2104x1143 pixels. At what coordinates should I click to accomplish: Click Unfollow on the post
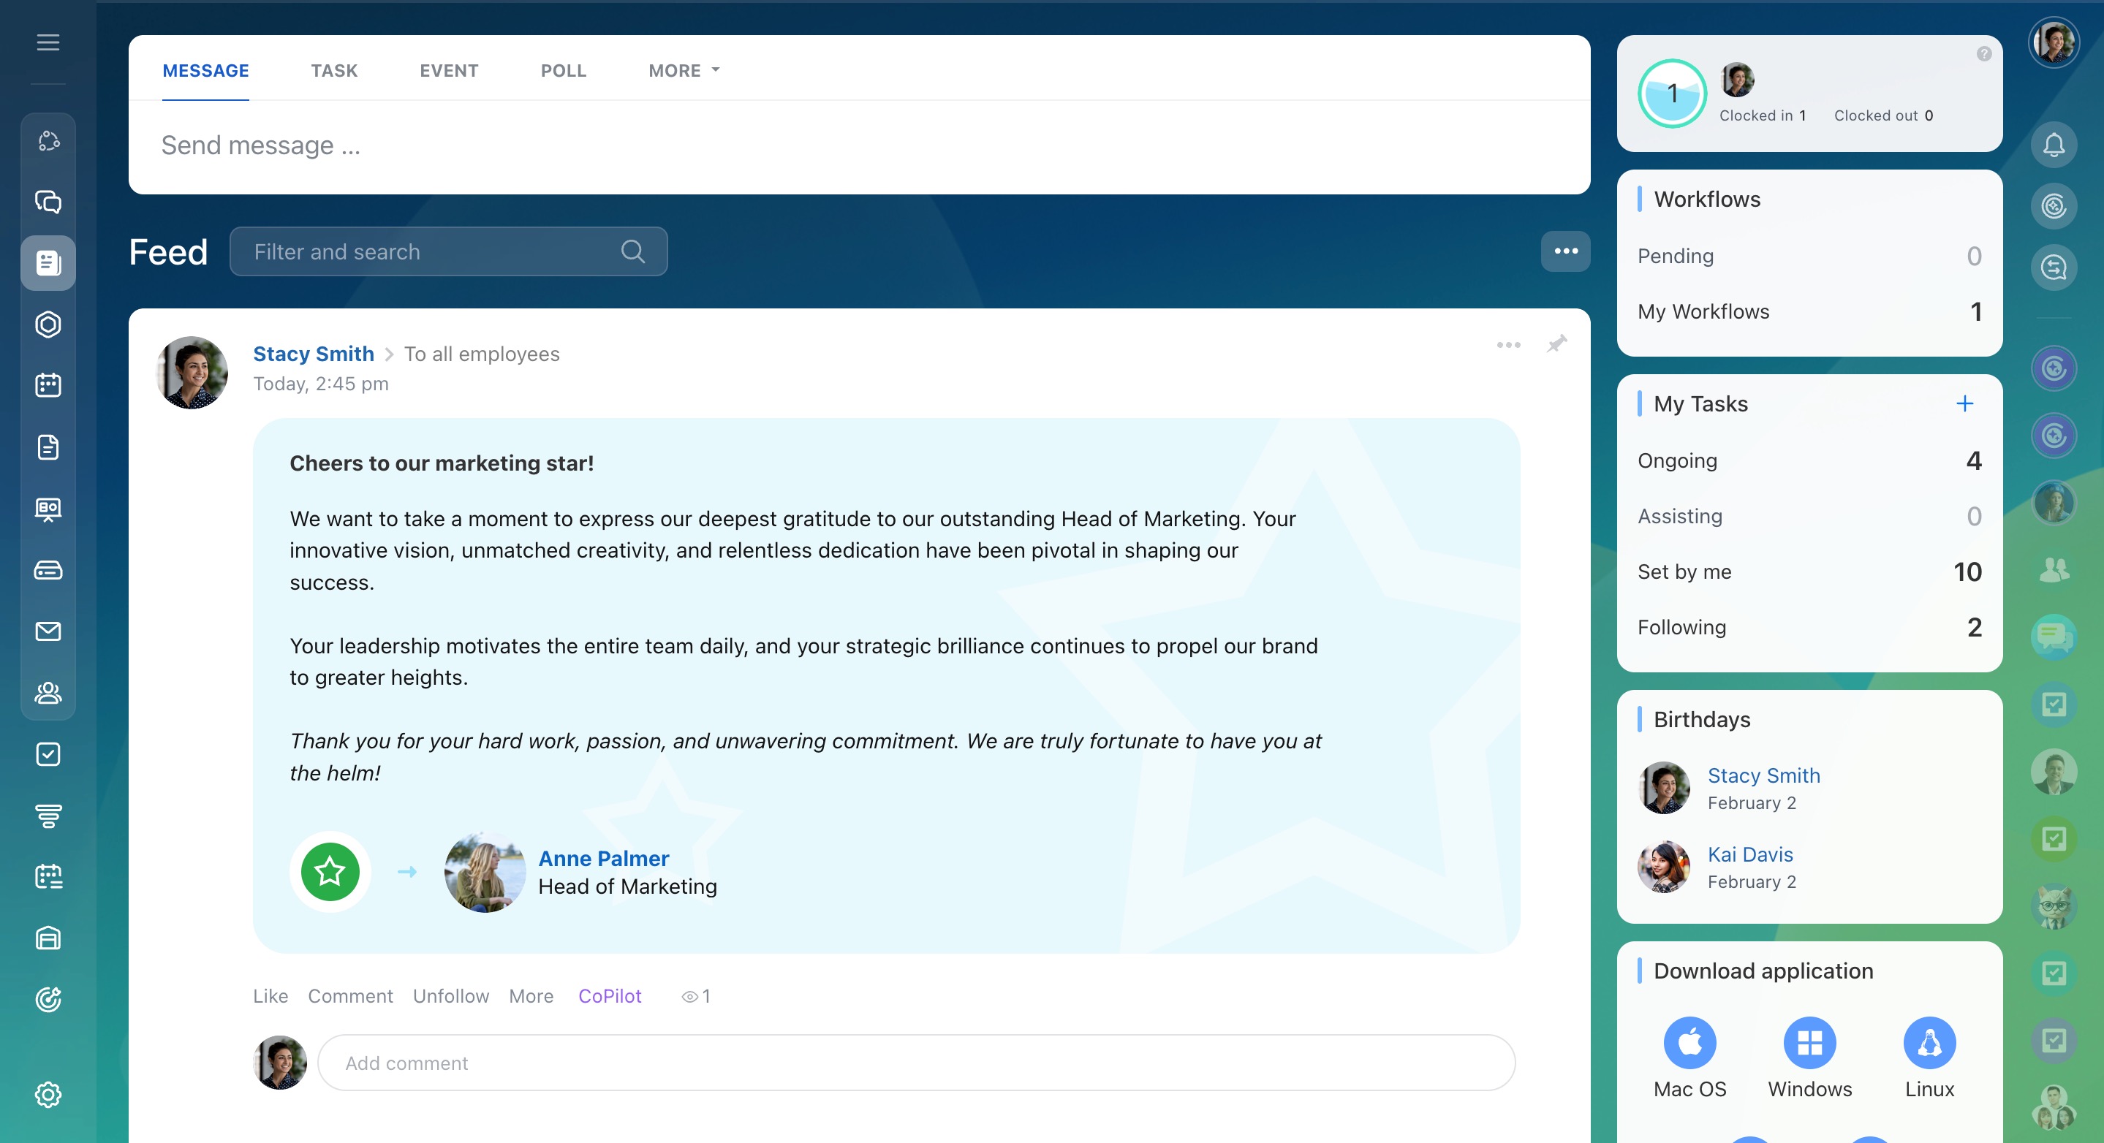coord(451,996)
